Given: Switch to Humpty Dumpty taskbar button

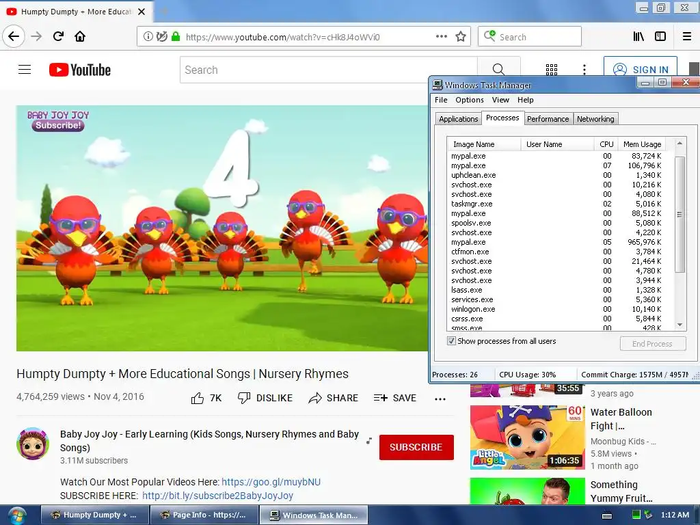Looking at the screenshot, I should 94,515.
